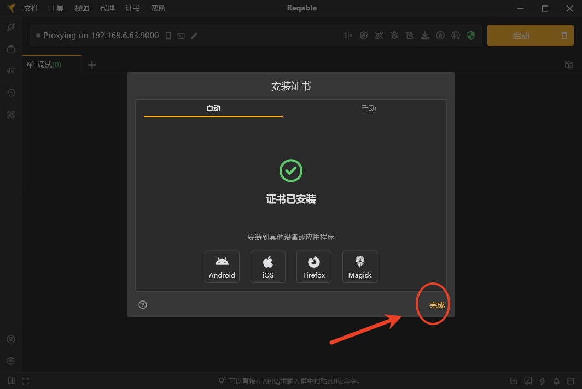Image resolution: width=582 pixels, height=389 pixels.
Task: Open the 证书 menu
Action: (132, 8)
